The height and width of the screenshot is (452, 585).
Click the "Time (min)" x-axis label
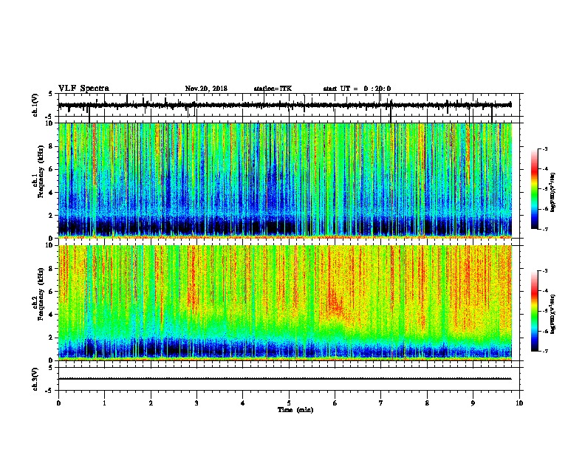tap(295, 410)
